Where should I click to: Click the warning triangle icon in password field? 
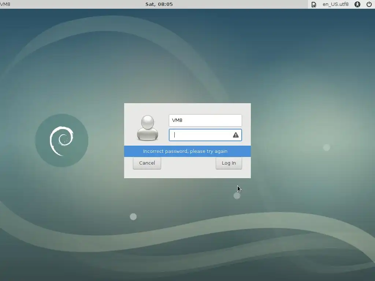point(235,135)
